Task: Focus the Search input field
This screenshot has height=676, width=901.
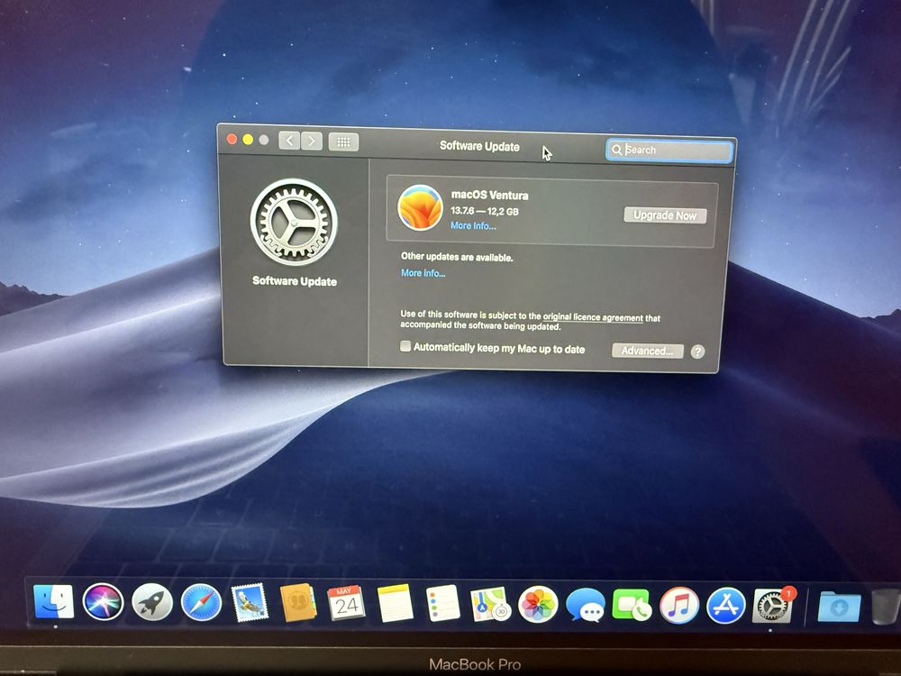Action: (x=669, y=150)
